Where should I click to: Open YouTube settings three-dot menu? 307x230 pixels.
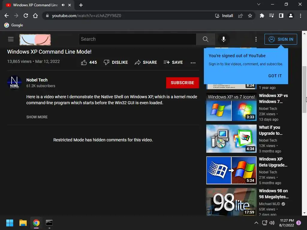[x=256, y=39]
